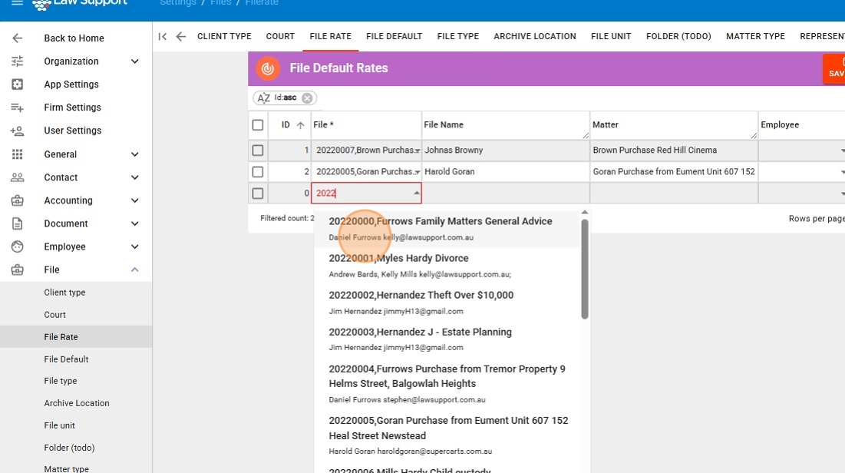
Task: Toggle the select-all header checkbox
Action: [x=258, y=125]
